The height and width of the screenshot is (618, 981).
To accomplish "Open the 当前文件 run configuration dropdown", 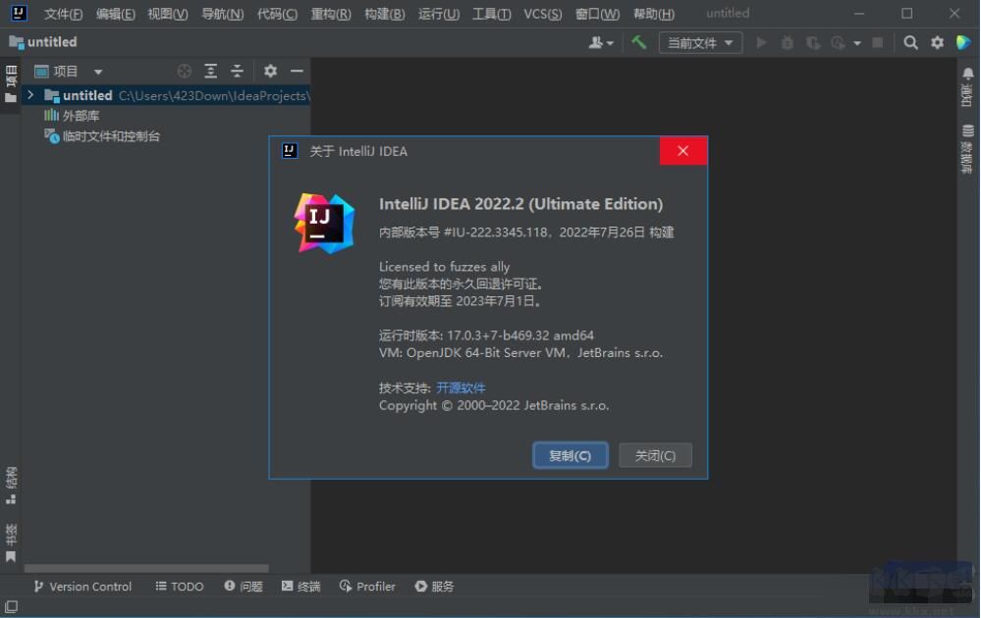I will (699, 42).
